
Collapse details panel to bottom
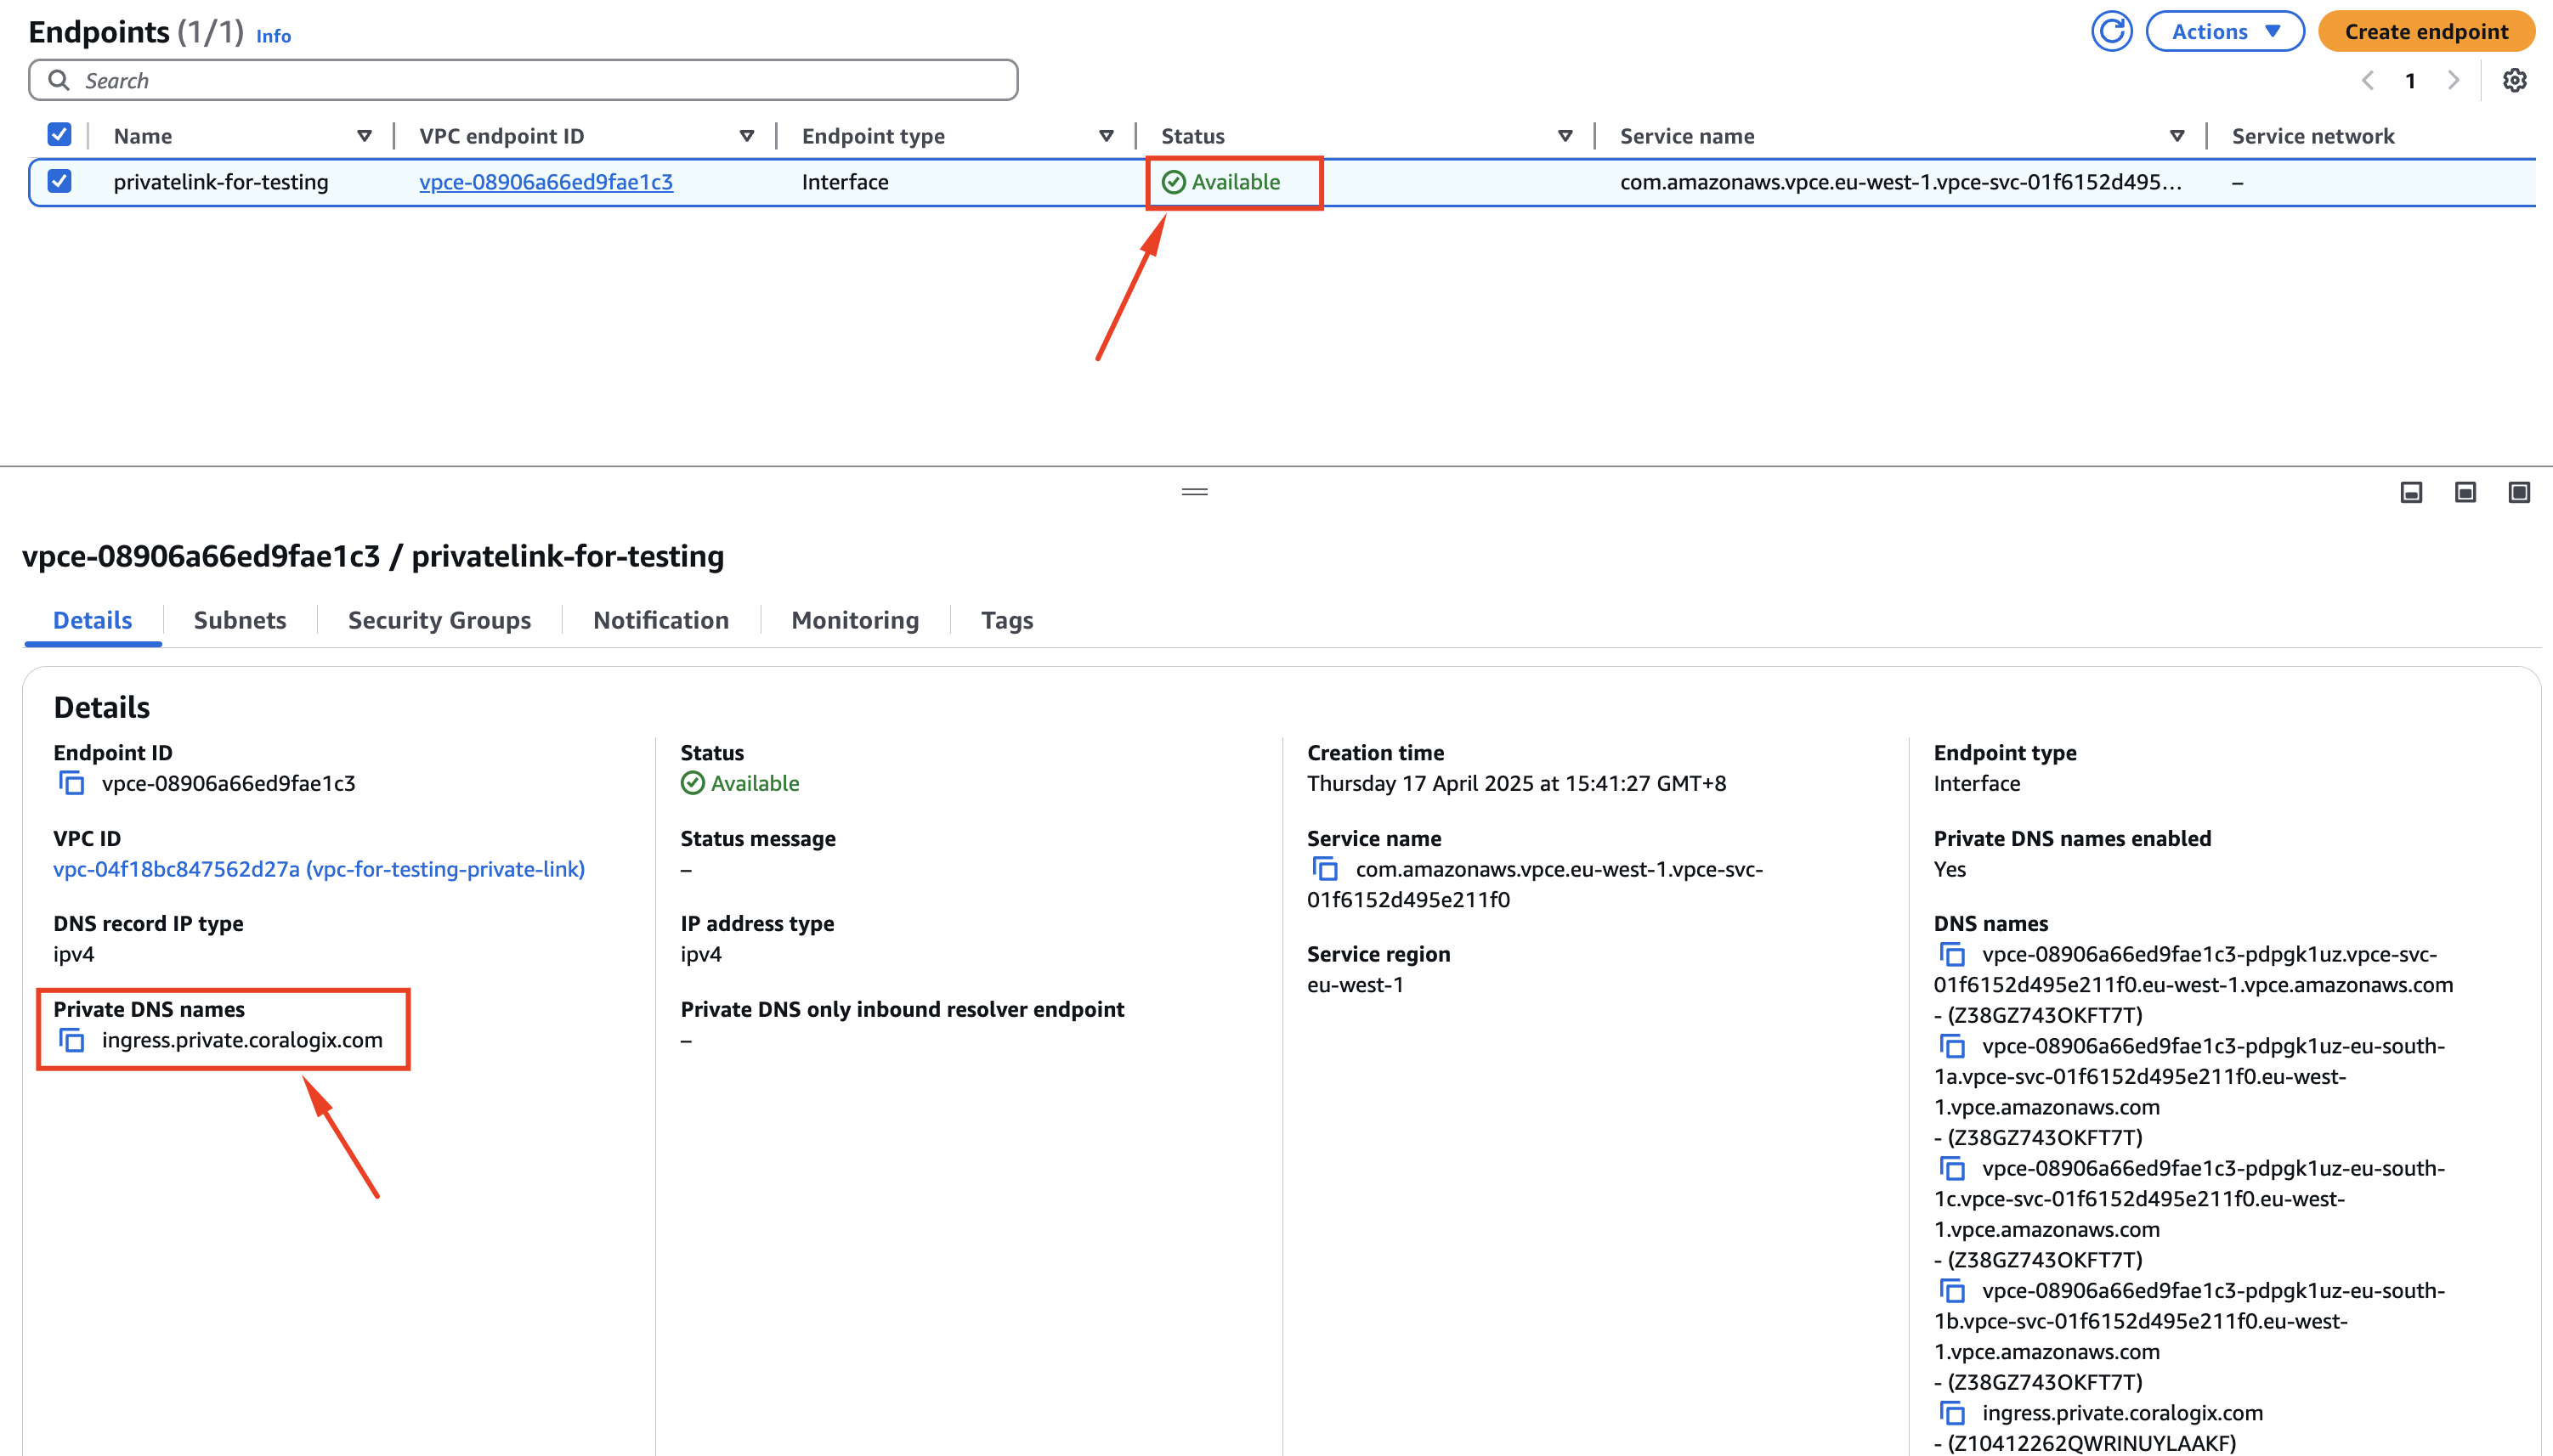click(2411, 492)
